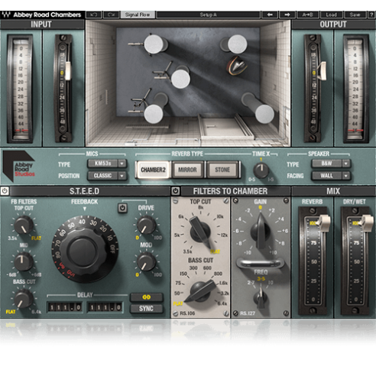
Task: Click the Save preset button
Action: coord(355,15)
